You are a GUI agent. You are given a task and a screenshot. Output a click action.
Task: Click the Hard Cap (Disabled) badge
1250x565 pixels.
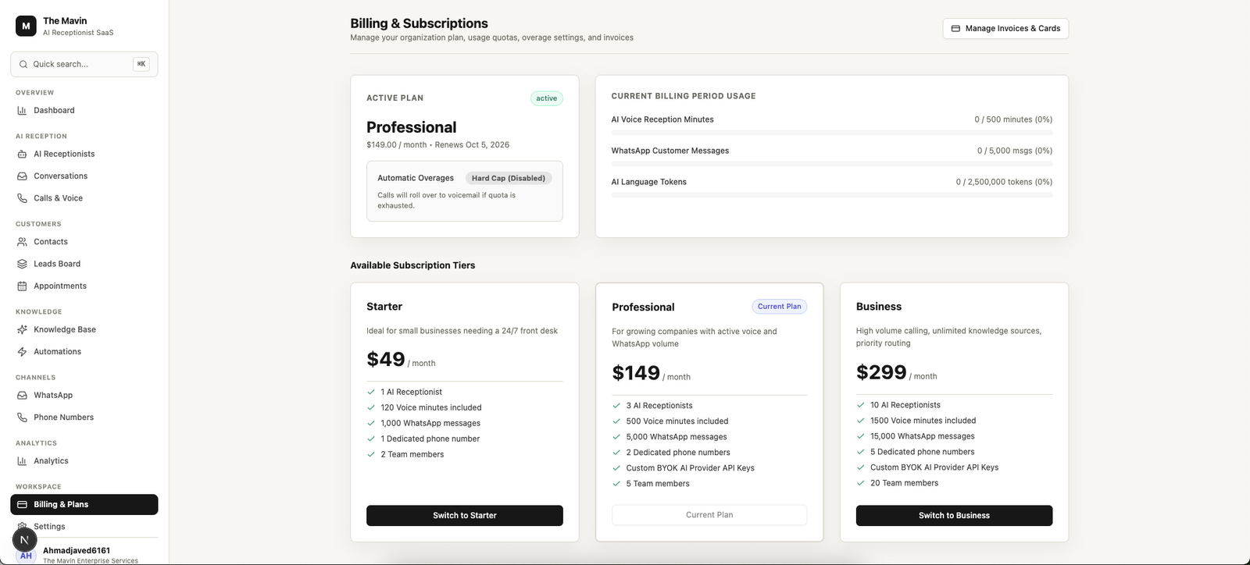point(509,178)
